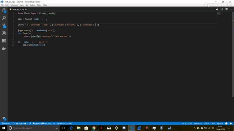234x131 pixels.
Task: Click the 'return jsonify' line
Action: (46, 36)
